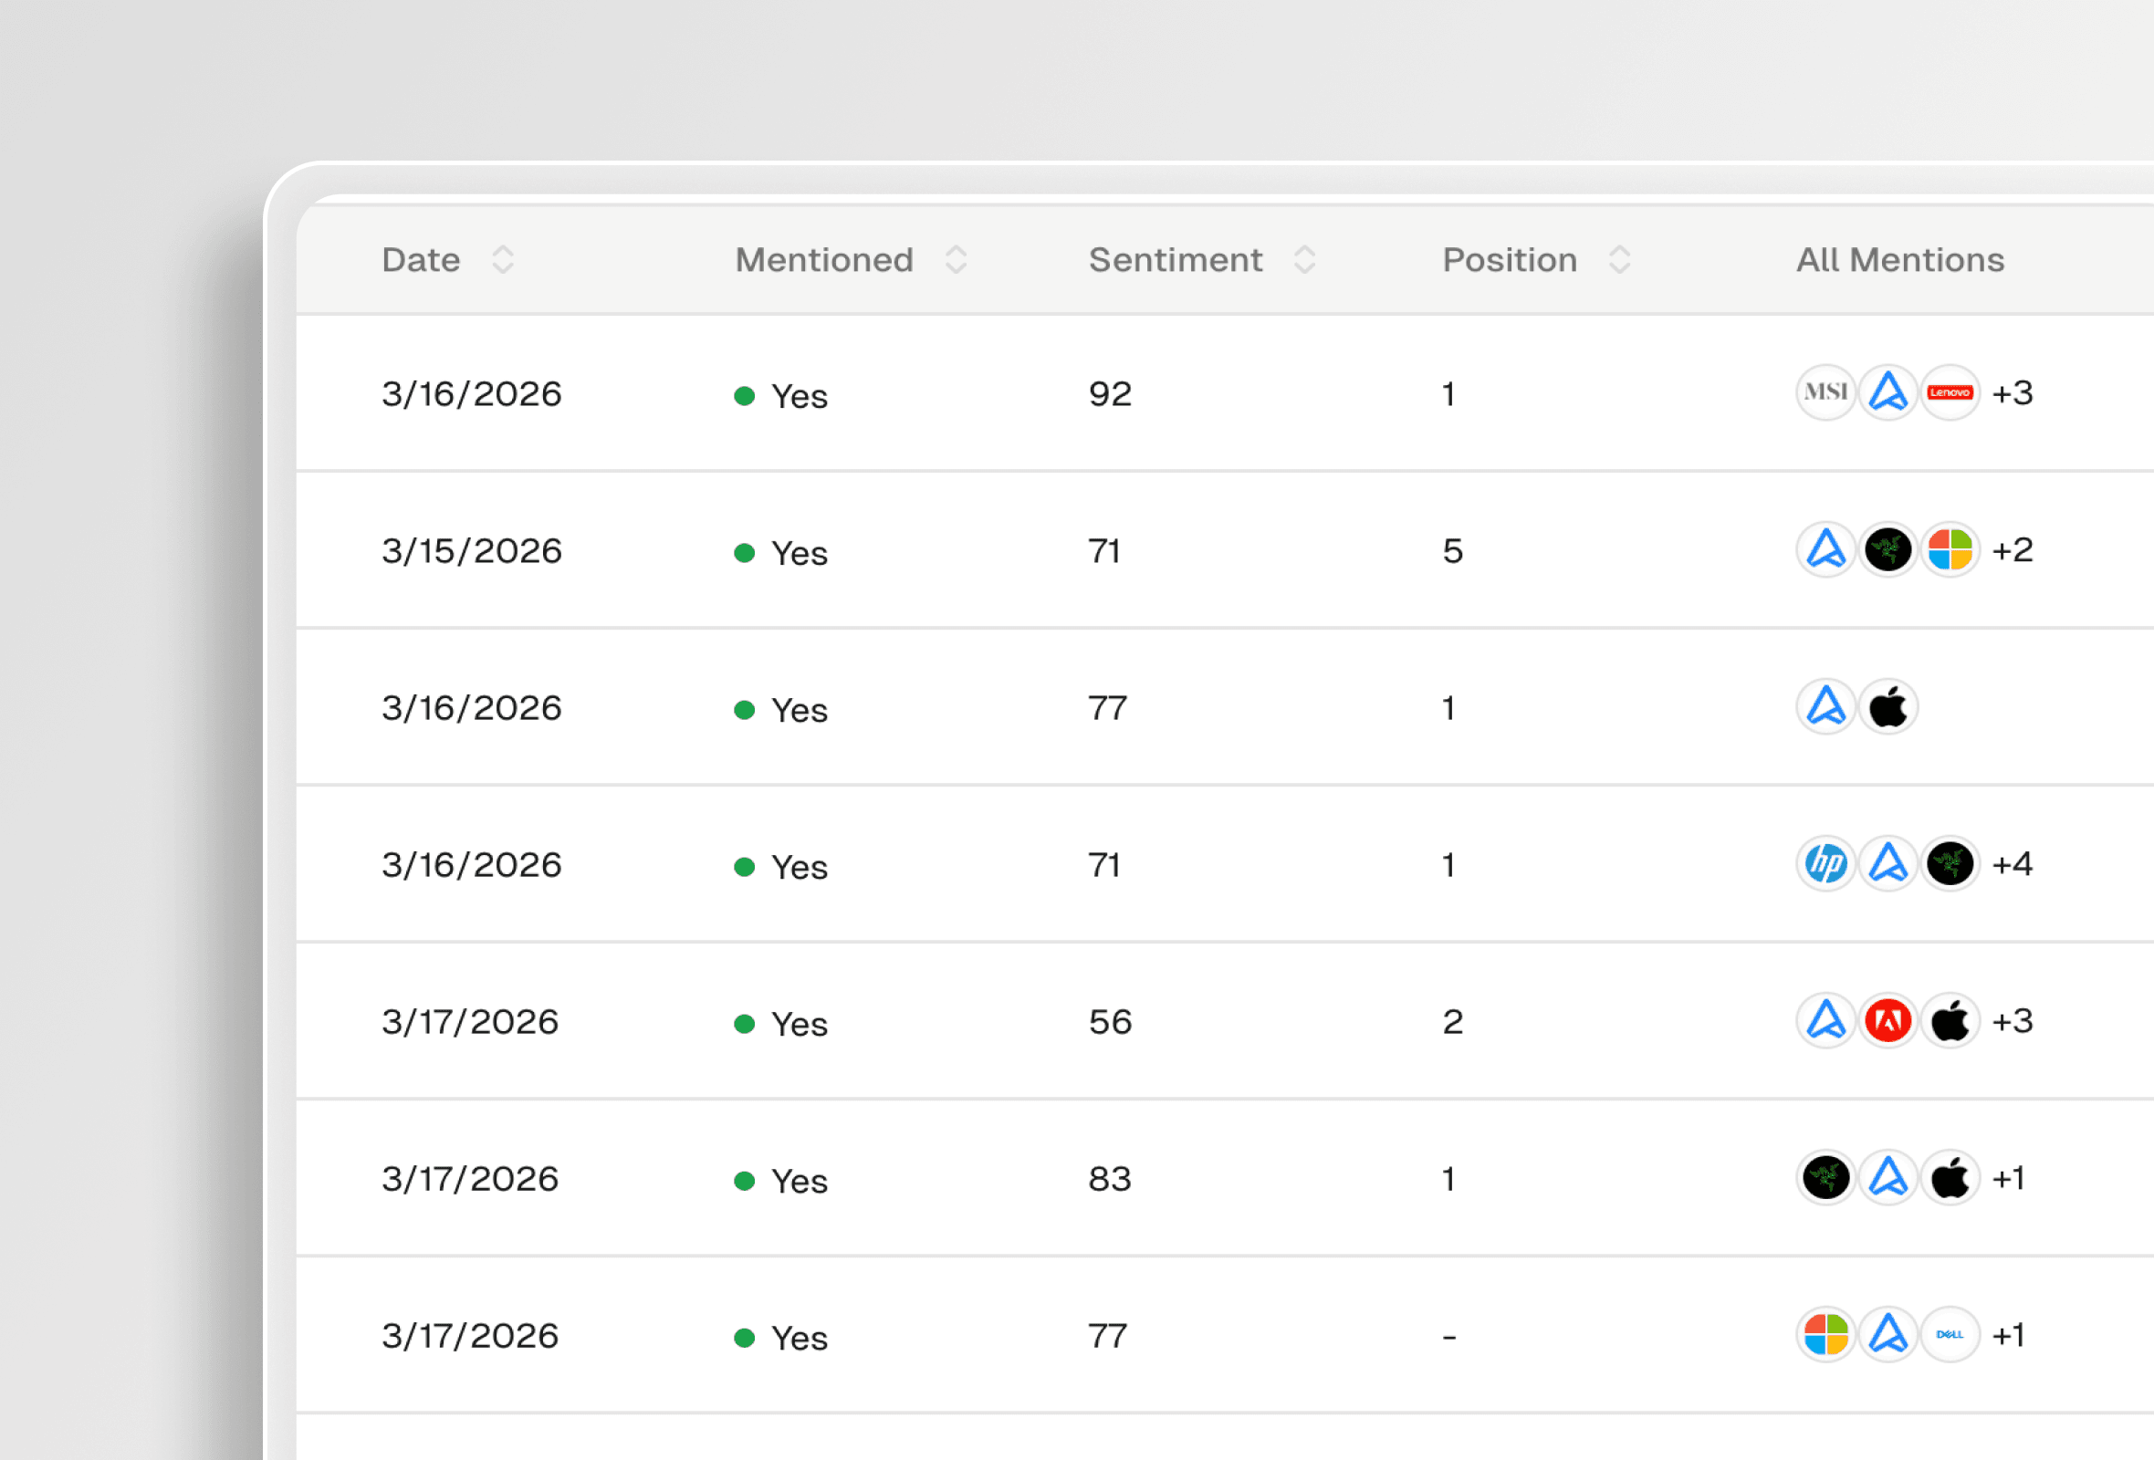Screen dimensions: 2154x1460
Task: Open the +2 extra mentions in the 3/15 row
Action: tap(2012, 550)
